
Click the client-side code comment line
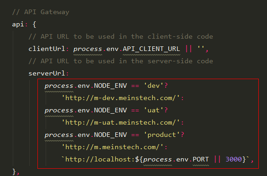121,37
